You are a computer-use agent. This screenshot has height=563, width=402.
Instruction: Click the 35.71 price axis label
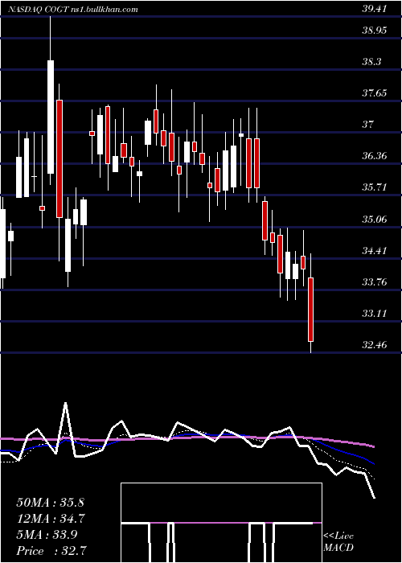[x=375, y=187]
